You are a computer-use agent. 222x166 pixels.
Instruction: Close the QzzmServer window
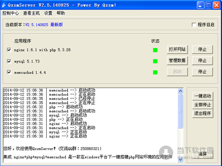[216, 5]
